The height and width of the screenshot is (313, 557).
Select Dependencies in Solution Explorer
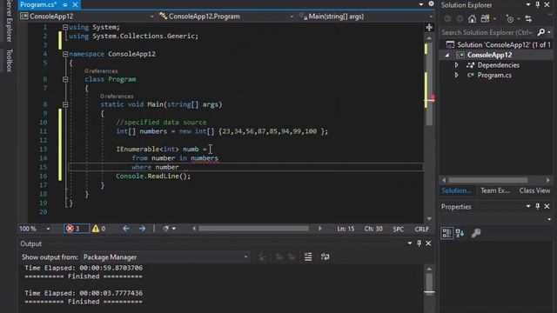tap(498, 65)
